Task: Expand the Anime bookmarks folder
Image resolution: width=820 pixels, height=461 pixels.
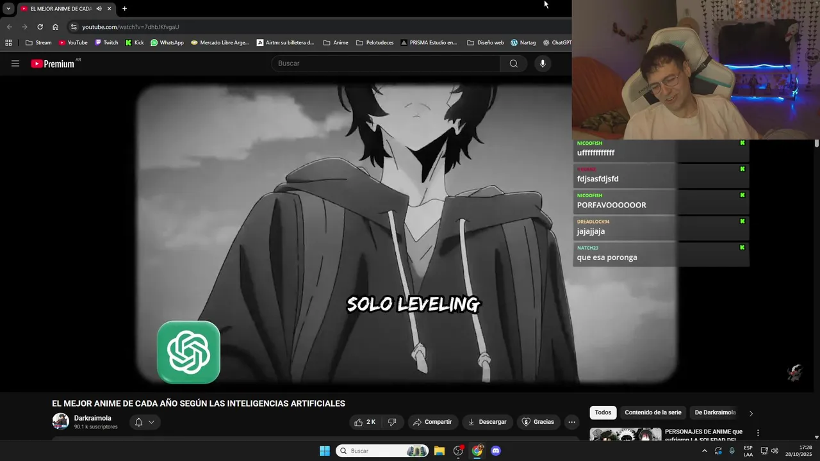Action: pyautogui.click(x=336, y=43)
